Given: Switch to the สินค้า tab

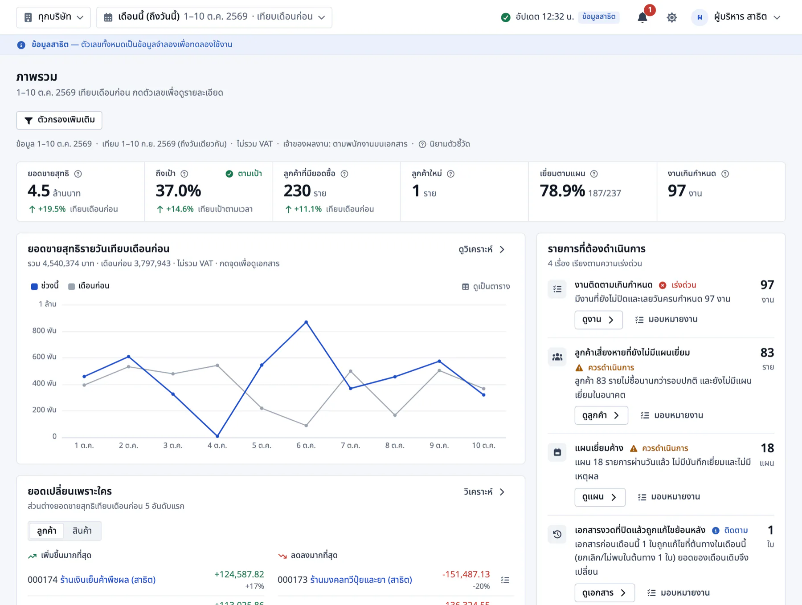Looking at the screenshot, I should pos(82,531).
